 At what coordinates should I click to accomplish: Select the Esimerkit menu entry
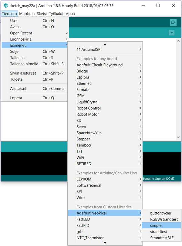35,45
